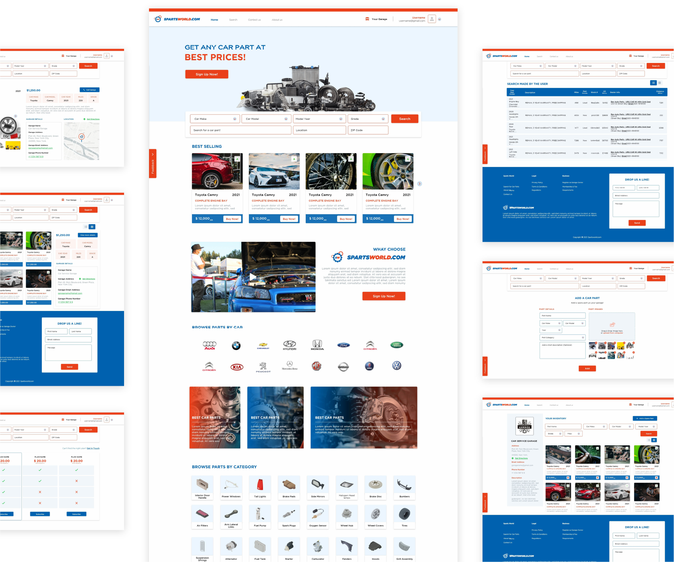Switch search results to grid view
The height and width of the screenshot is (562, 674).
tap(660, 83)
